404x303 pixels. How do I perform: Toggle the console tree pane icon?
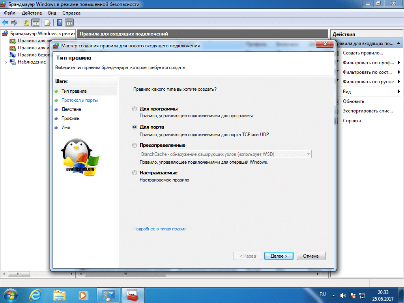(36, 22)
